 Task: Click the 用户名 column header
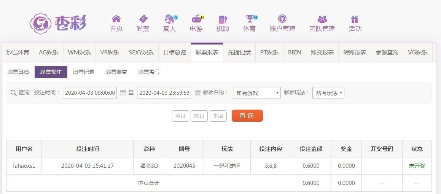24,149
